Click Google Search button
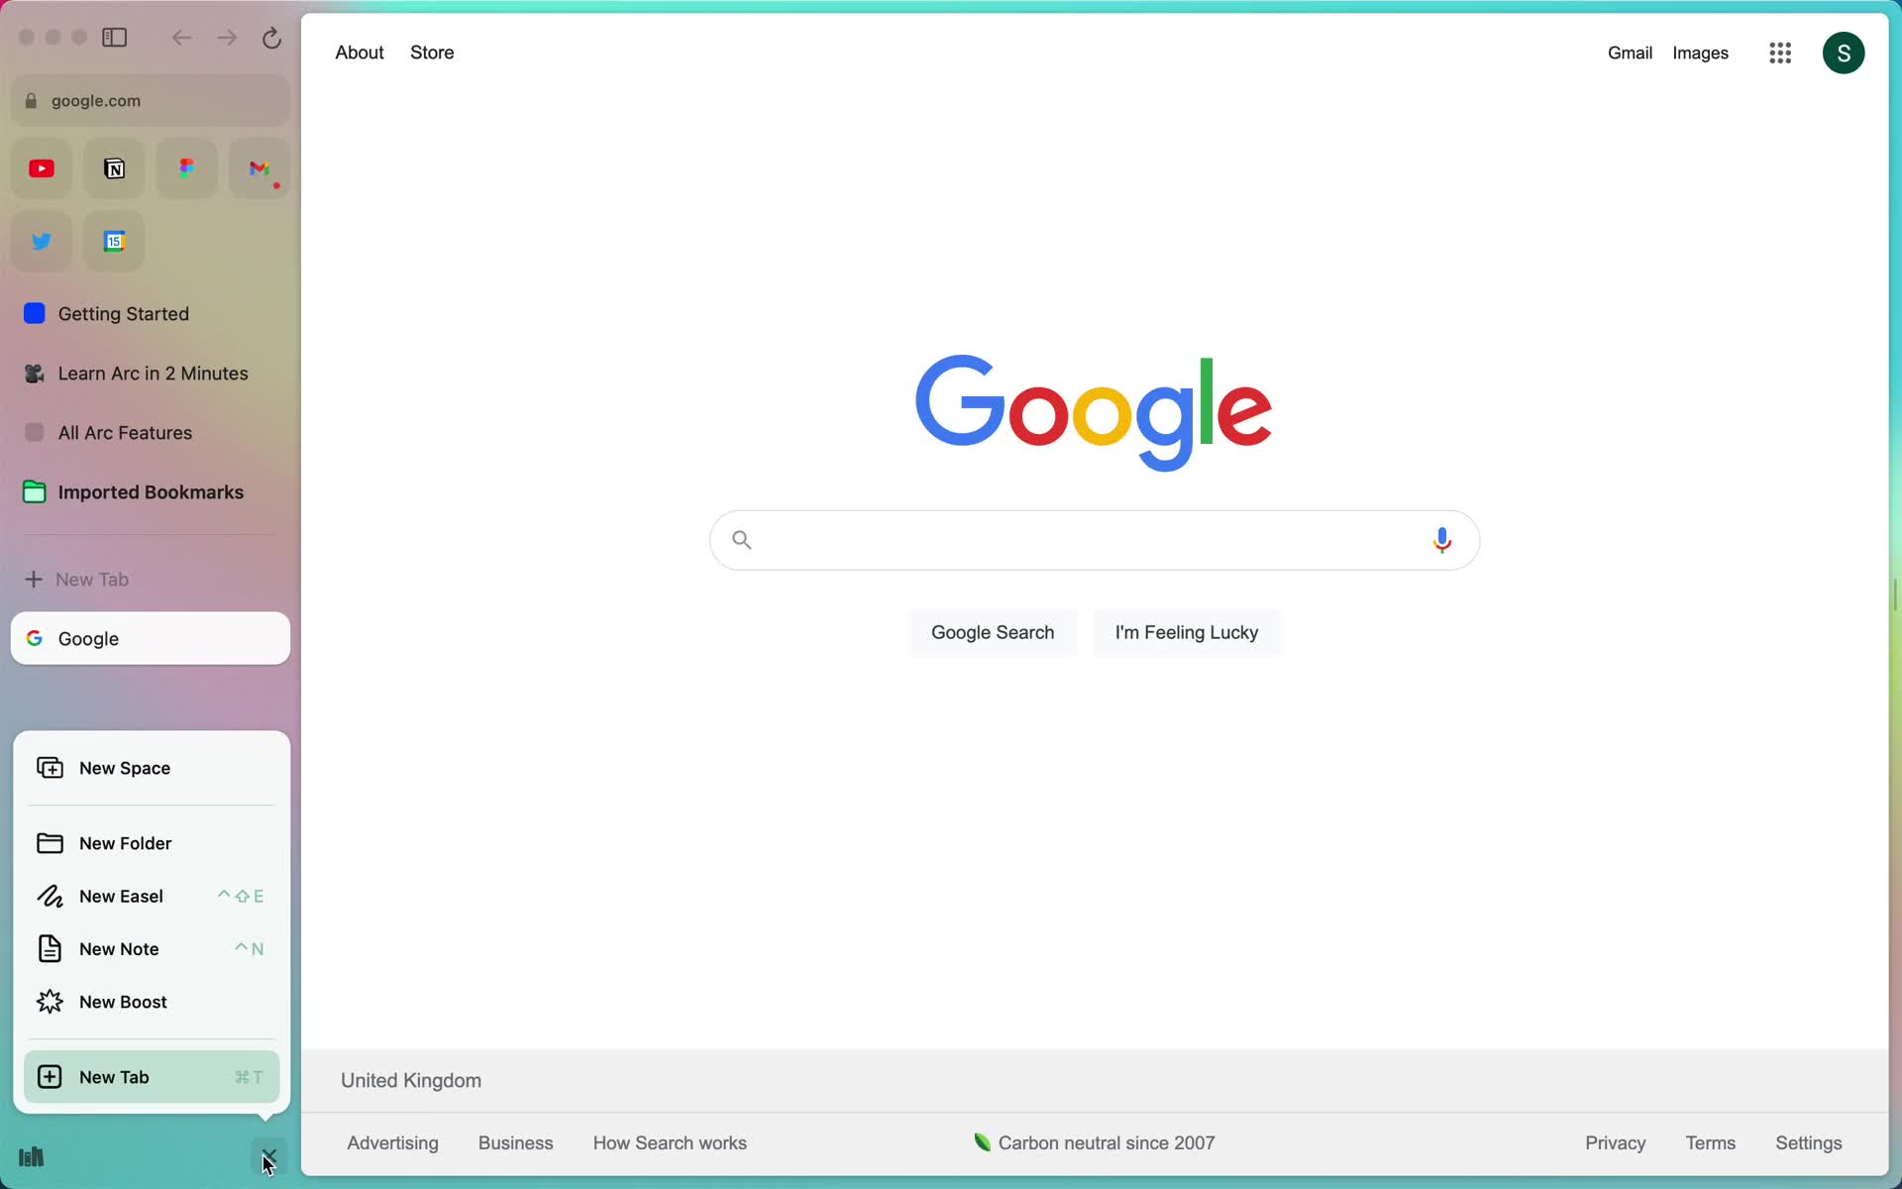This screenshot has height=1189, width=1902. (992, 631)
